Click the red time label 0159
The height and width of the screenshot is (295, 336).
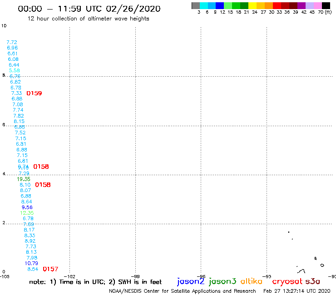click(34, 93)
